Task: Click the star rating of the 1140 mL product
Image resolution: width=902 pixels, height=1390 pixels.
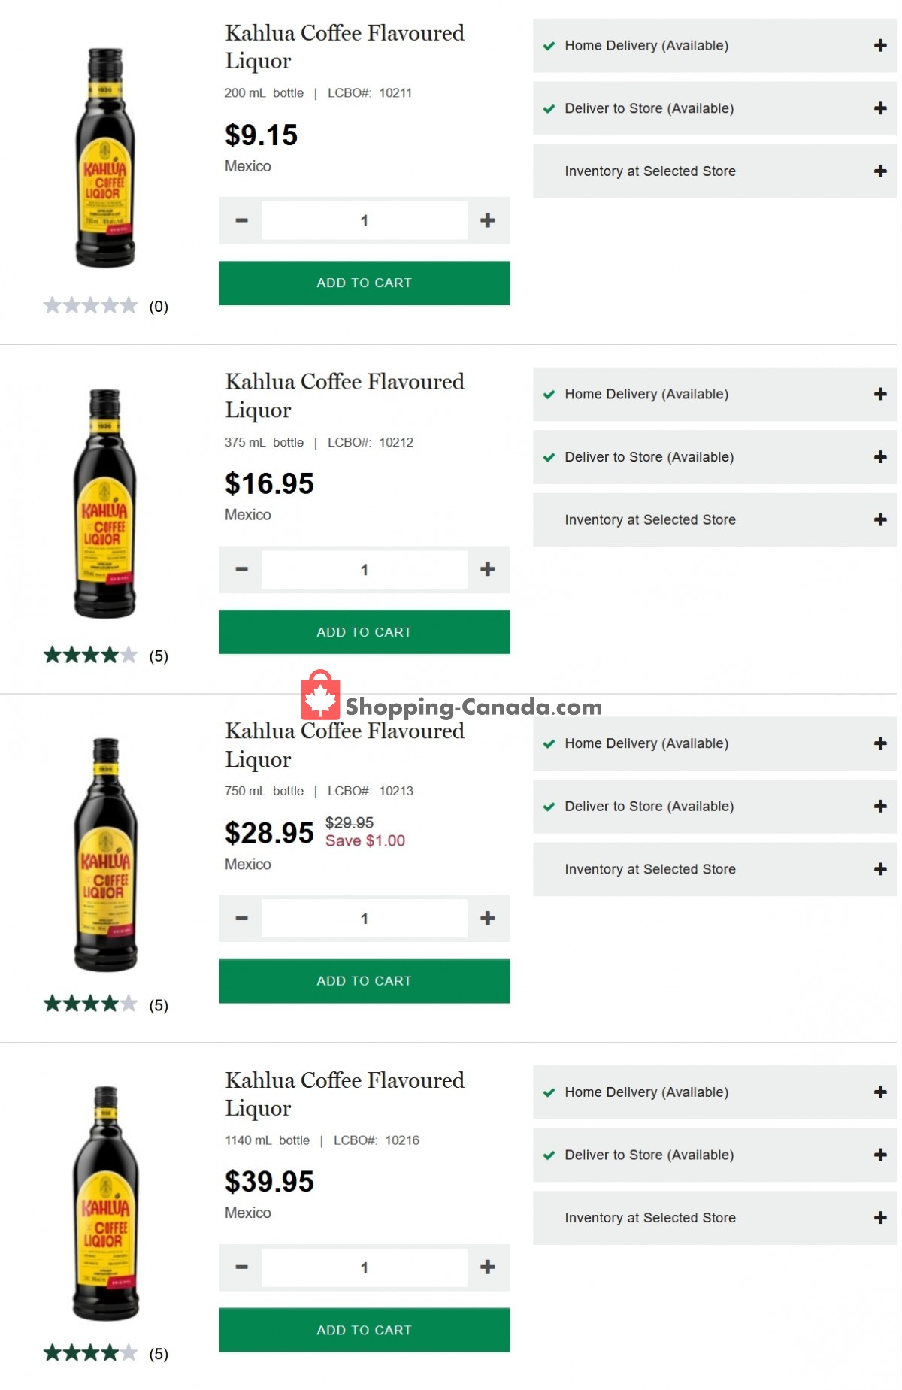Action: [x=89, y=1353]
